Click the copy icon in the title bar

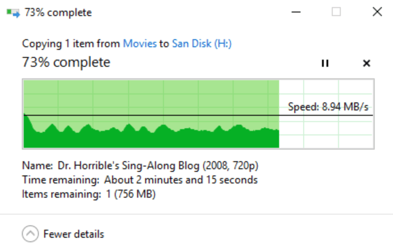click(13, 12)
